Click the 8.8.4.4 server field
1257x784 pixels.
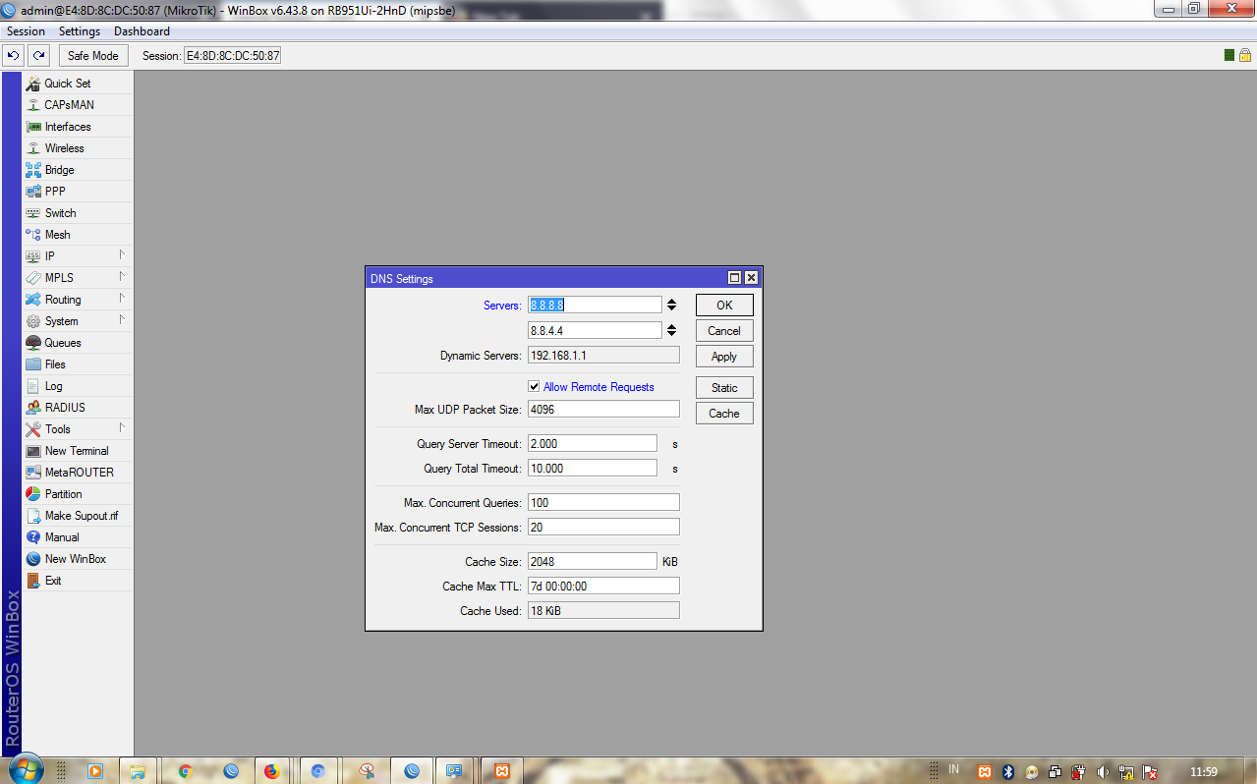point(595,331)
